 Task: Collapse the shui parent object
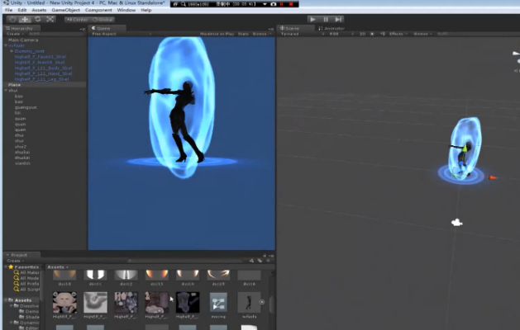pos(6,91)
